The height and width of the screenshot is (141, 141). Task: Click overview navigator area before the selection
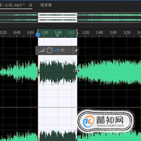(19, 18)
